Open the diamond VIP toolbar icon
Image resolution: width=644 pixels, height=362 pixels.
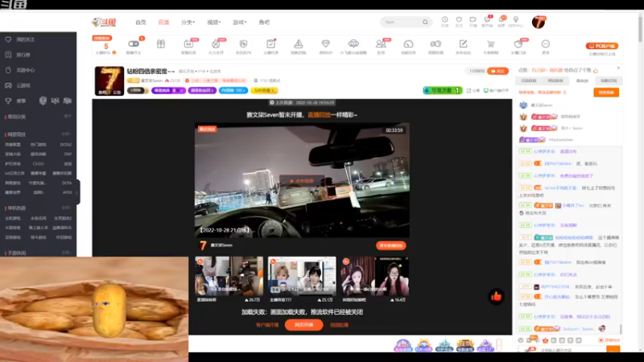coord(326,44)
